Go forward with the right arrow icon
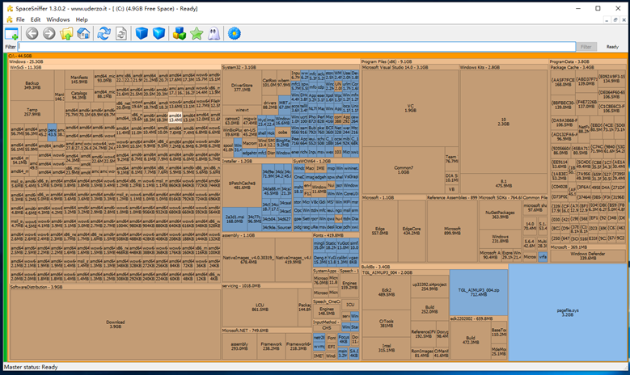Screen dimensions: 630x375 [49, 33]
